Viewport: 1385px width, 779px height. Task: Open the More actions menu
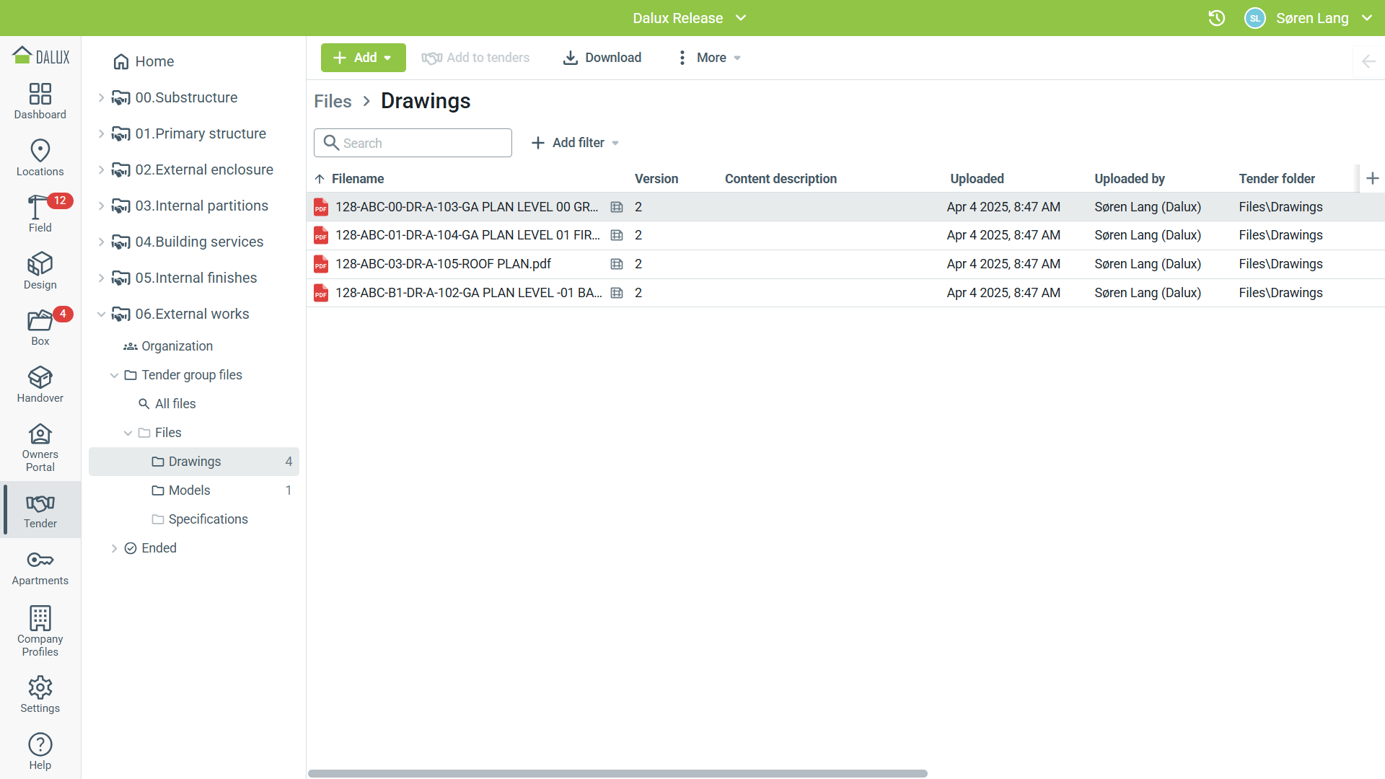pyautogui.click(x=708, y=58)
